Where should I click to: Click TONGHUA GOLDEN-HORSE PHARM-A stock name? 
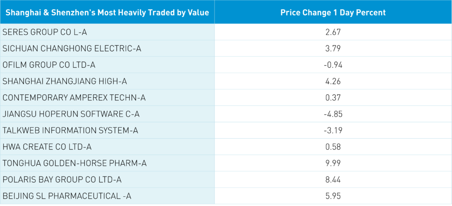click(x=75, y=163)
